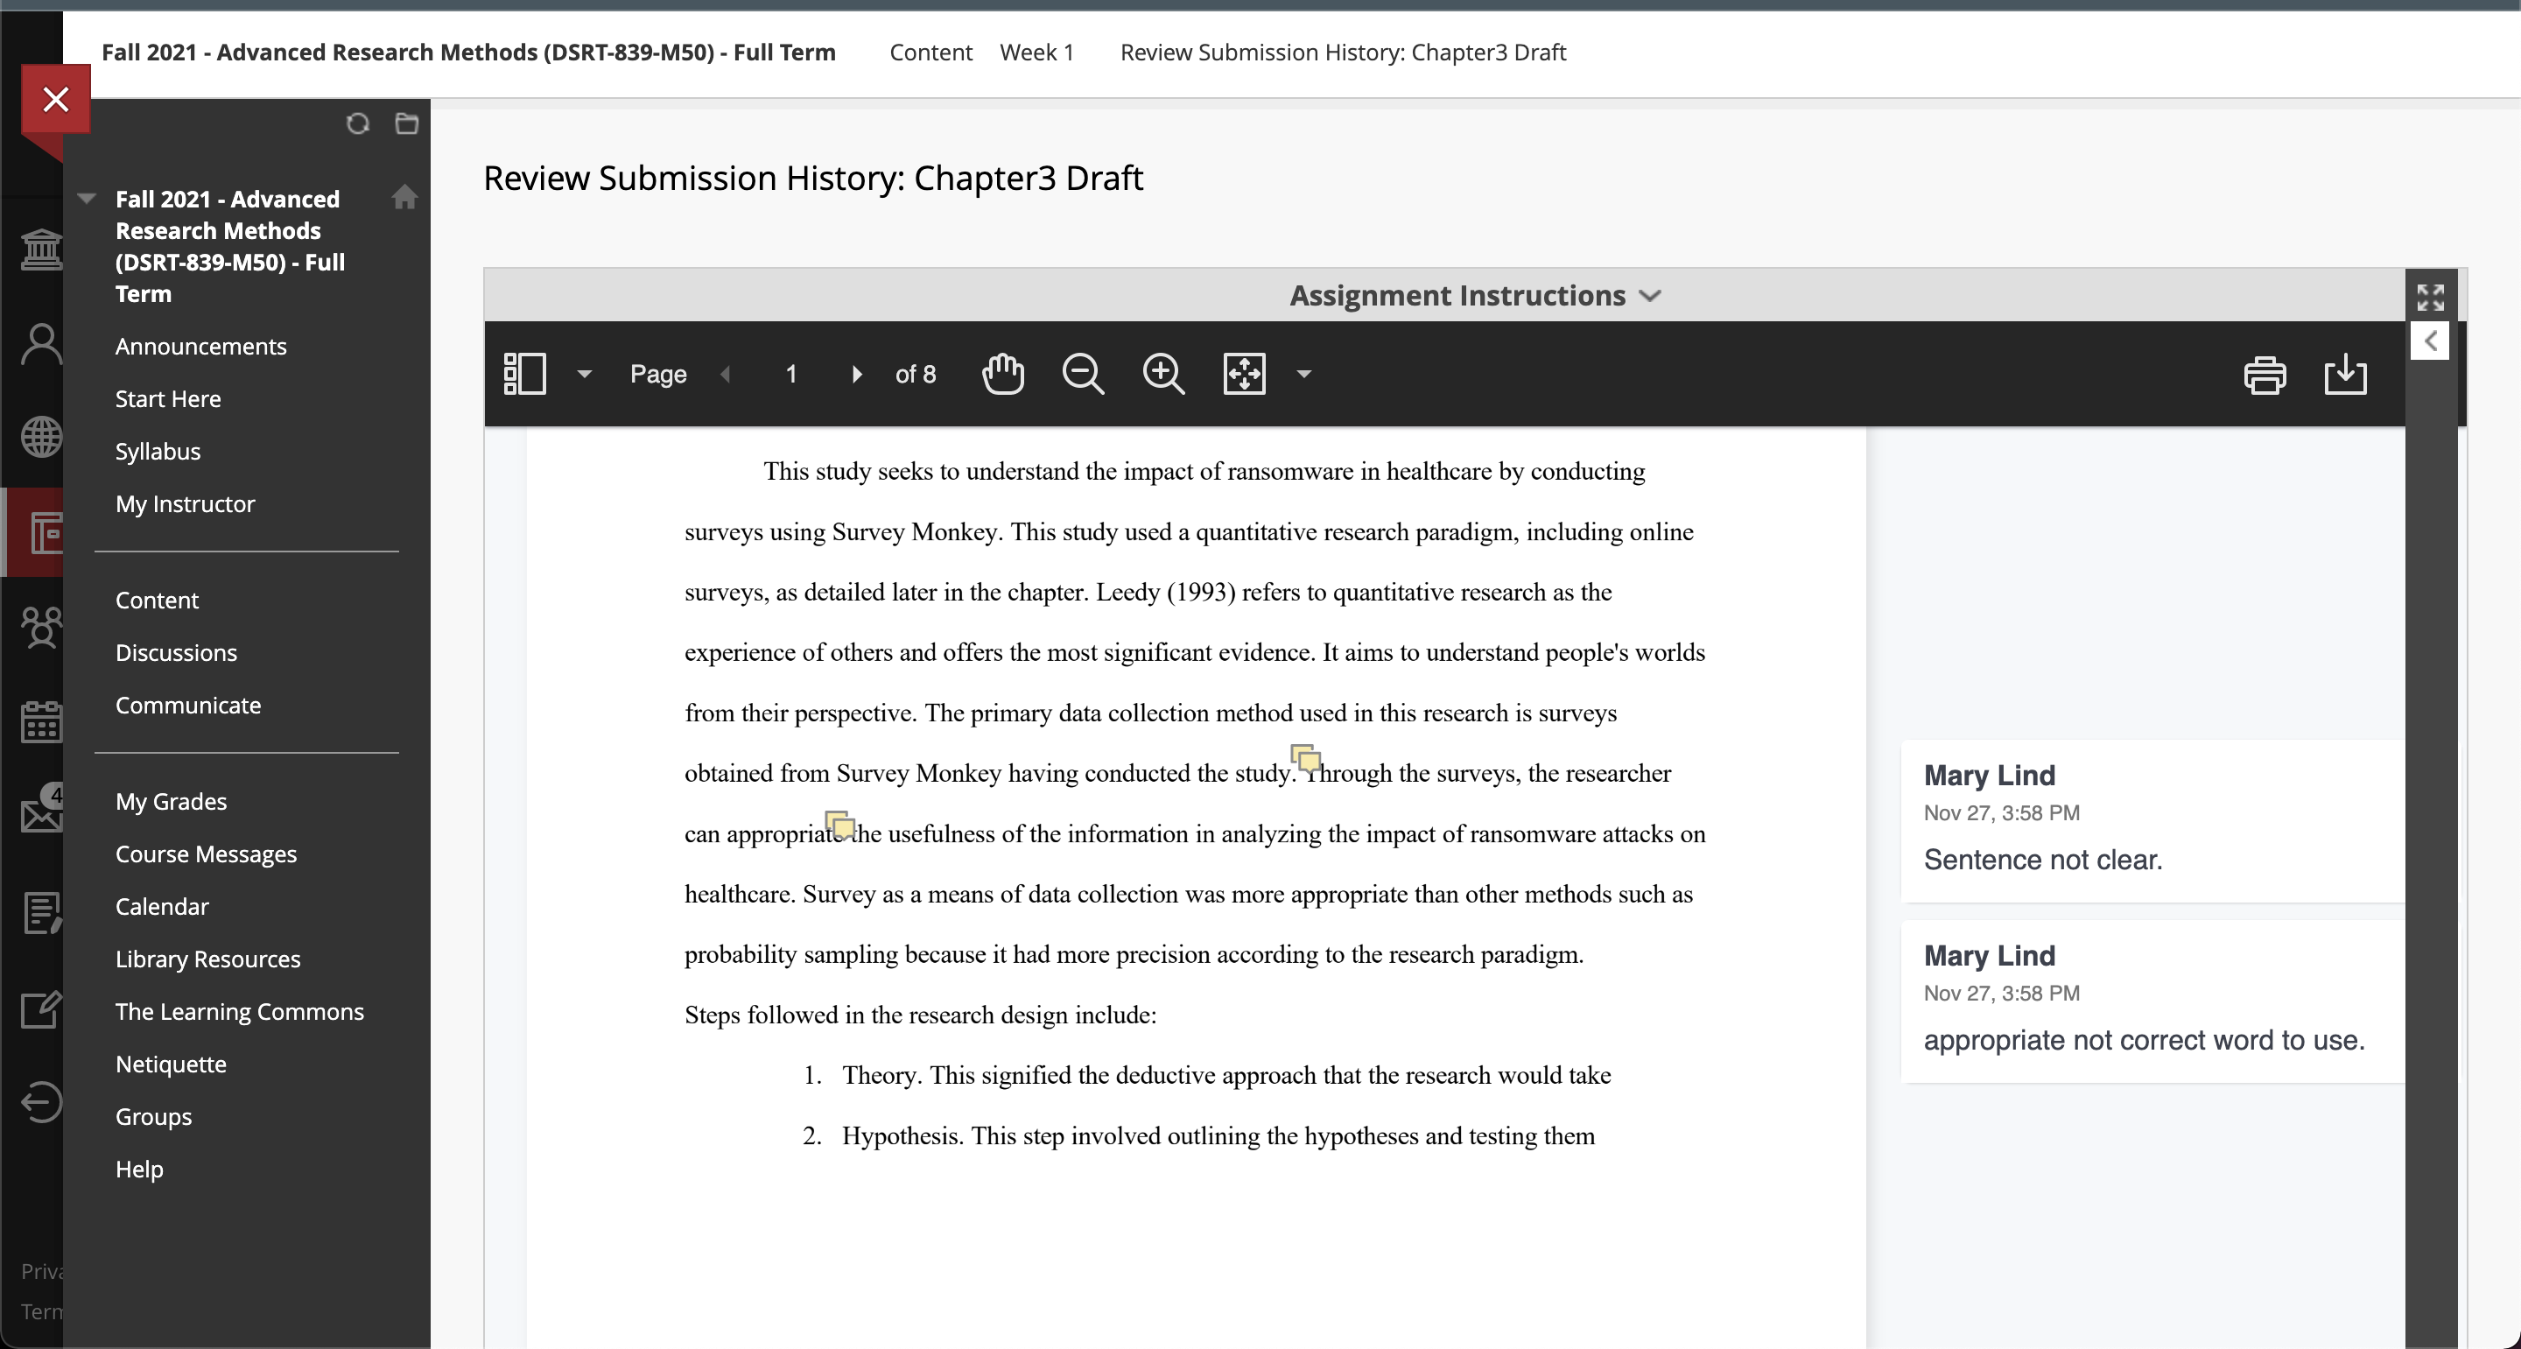The image size is (2521, 1349).
Task: Collapse the right side panel arrow
Action: 2430,341
